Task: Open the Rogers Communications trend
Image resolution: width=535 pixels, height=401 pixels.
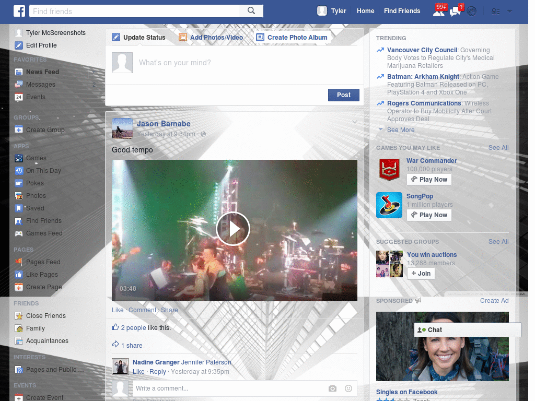Action: [x=424, y=103]
